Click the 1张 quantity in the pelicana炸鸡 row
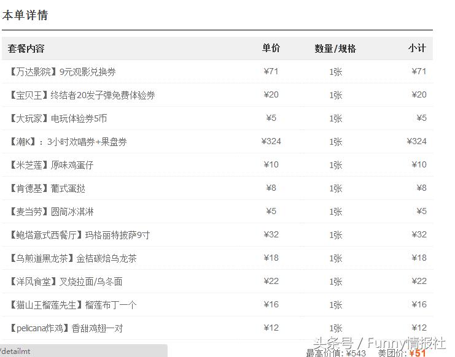This screenshot has width=455, height=357. (336, 329)
